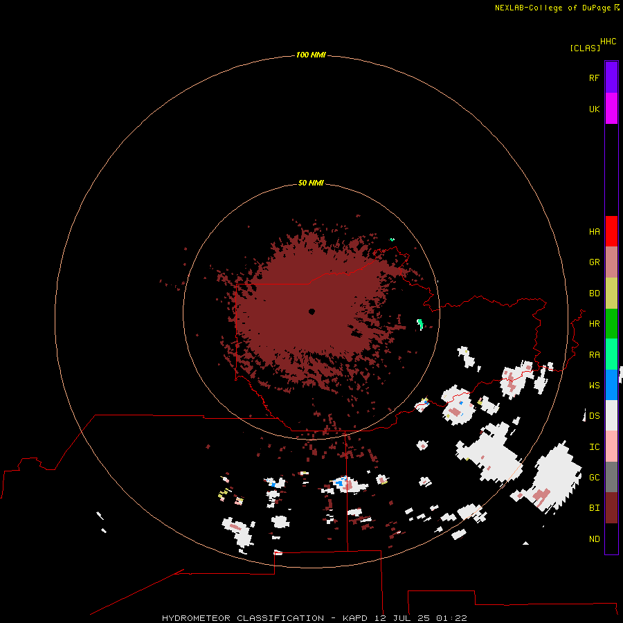The image size is (623, 623).
Task: Click the HHC product code text
Action: [608, 42]
